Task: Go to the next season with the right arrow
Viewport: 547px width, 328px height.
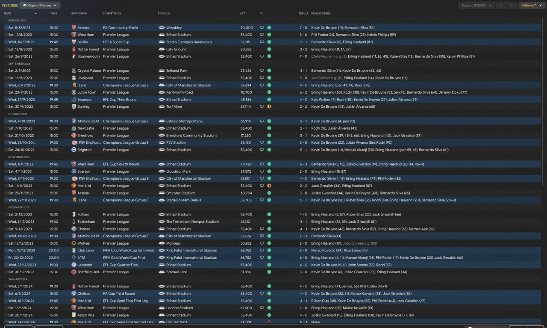Action: tap(512, 6)
